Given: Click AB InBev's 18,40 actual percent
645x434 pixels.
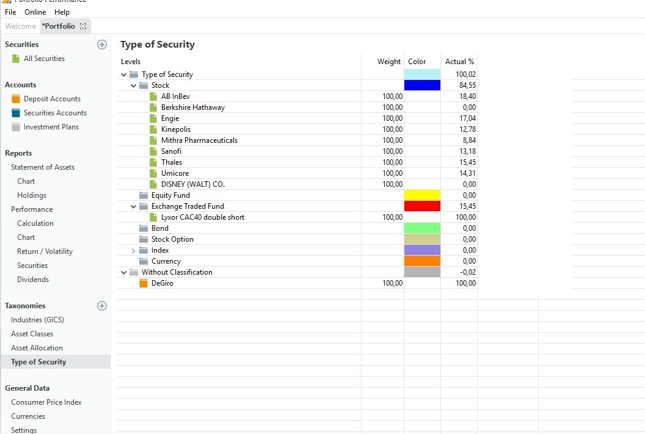Looking at the screenshot, I should [468, 96].
